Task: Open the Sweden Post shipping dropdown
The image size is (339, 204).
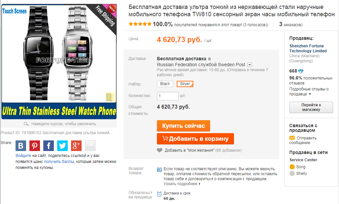Action: [x=249, y=65]
